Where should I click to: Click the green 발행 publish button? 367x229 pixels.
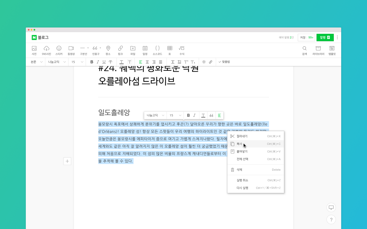tap(325, 37)
